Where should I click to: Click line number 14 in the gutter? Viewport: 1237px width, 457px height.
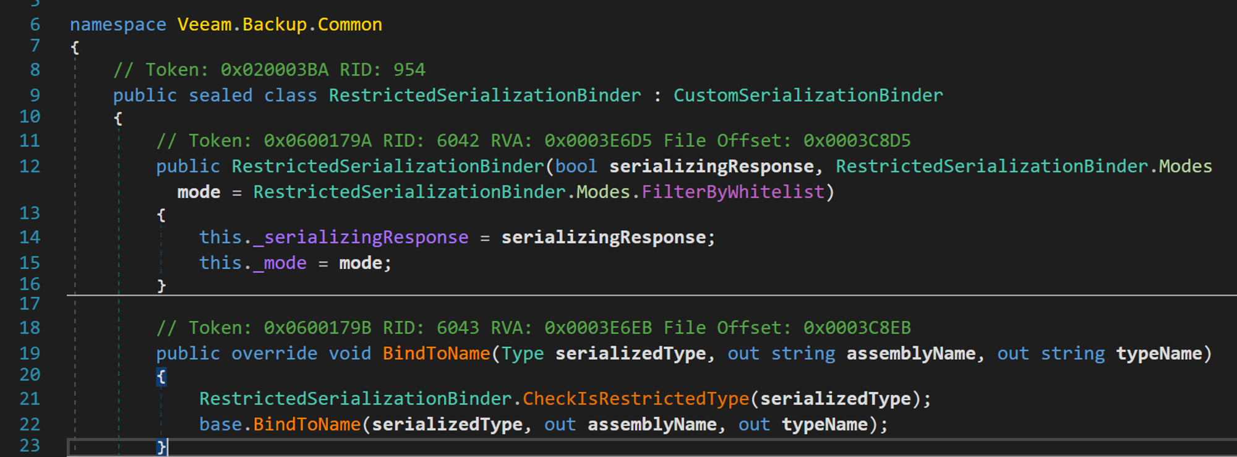[30, 237]
